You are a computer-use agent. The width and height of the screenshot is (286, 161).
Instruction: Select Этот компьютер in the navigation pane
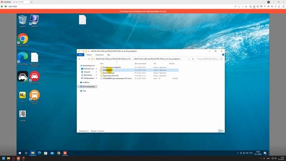click(x=88, y=86)
